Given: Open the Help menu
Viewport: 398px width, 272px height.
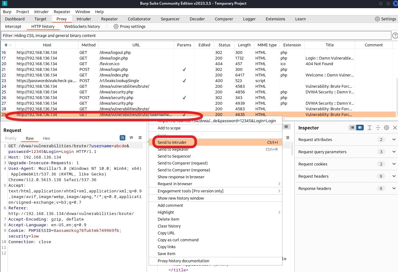Looking at the screenshot, I should coord(99,12).
